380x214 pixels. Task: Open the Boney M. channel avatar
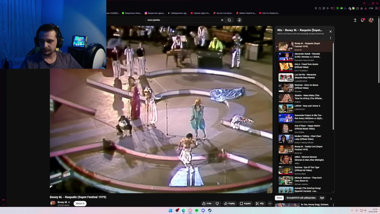(x=53, y=203)
